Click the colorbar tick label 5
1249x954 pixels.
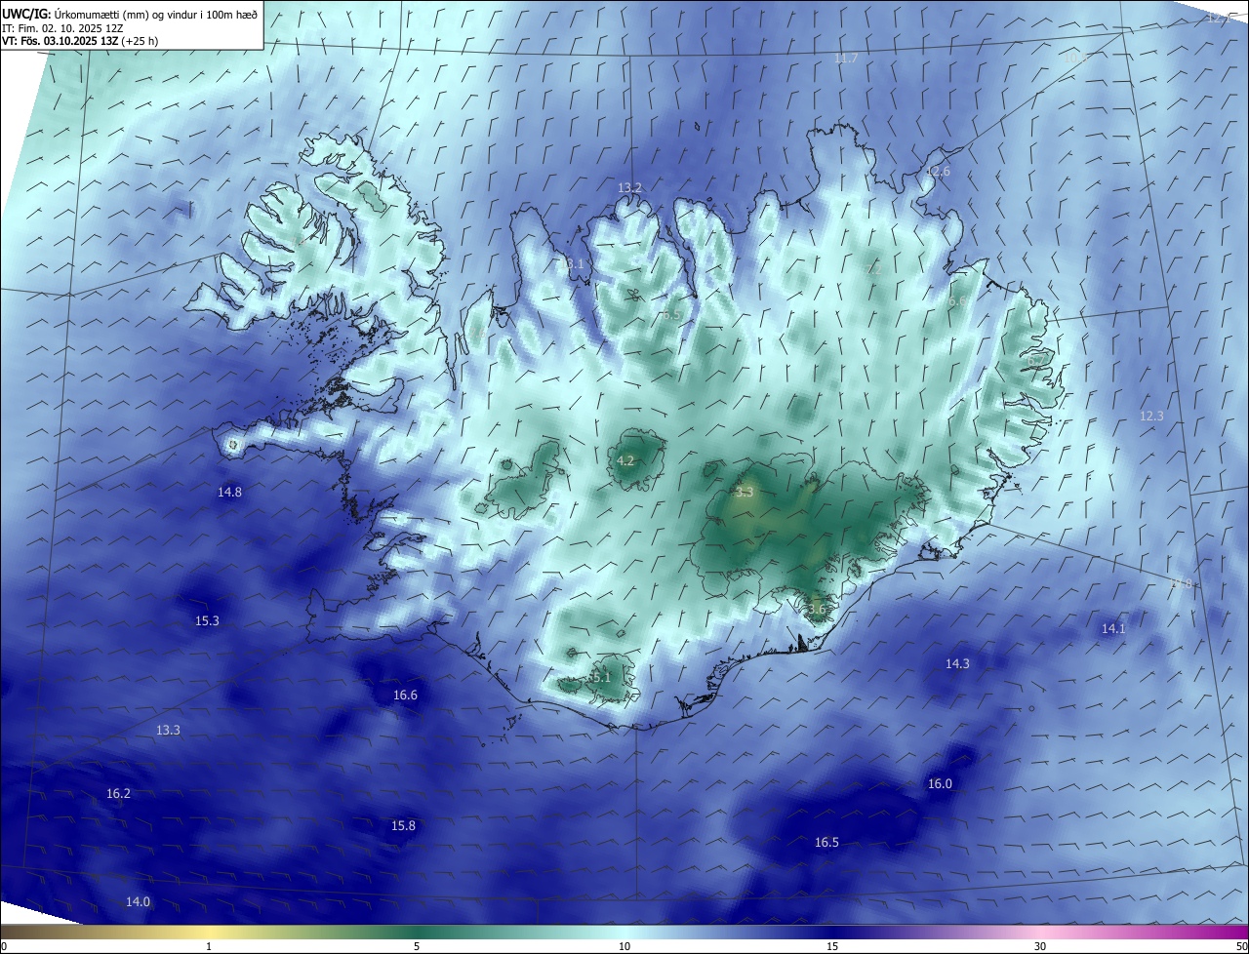point(417,947)
